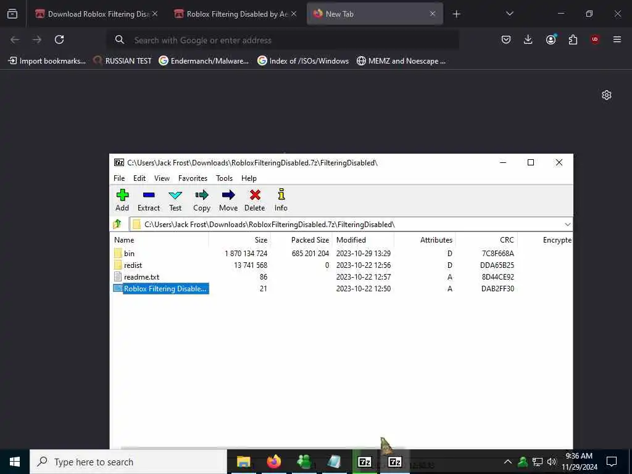Switch to Download Roblox Filtering Disa tab
This screenshot has height=474, width=632.
(97, 14)
